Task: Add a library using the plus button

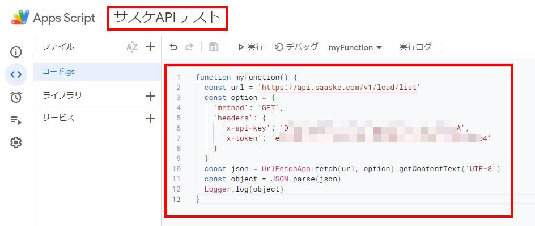Action: [150, 96]
